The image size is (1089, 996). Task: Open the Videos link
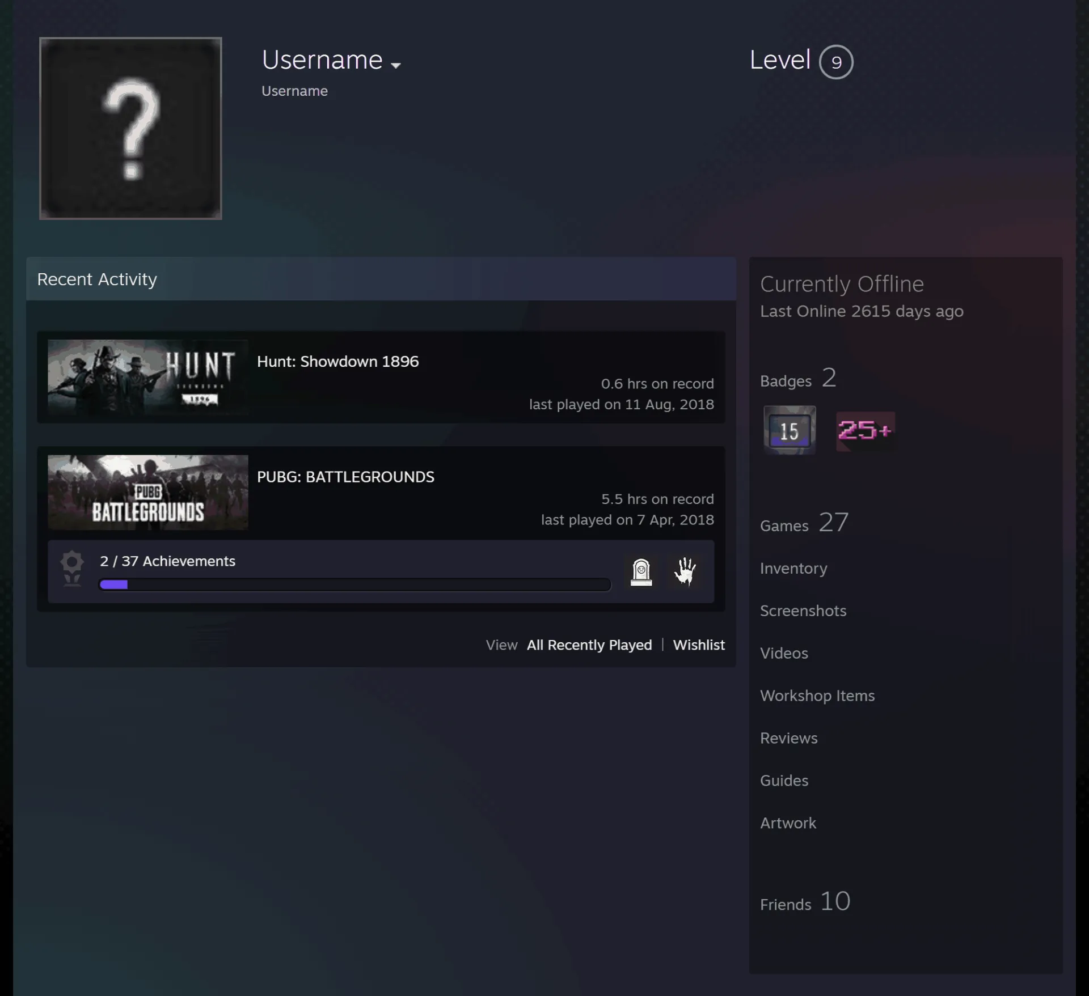coord(784,653)
